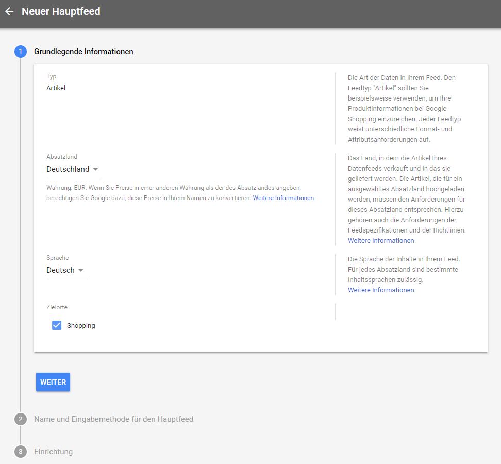Select the Einrichtung step
The height and width of the screenshot is (464, 501).
click(54, 452)
